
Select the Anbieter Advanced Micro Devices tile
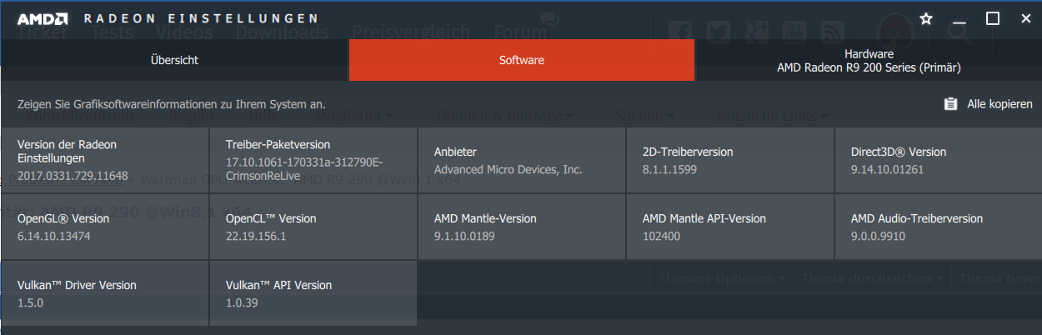tap(521, 160)
